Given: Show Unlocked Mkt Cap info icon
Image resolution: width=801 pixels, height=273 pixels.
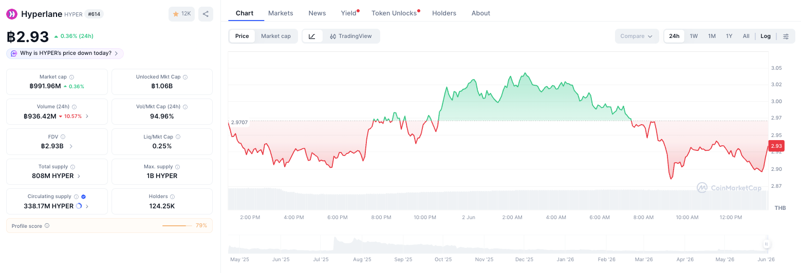Looking at the screenshot, I should coord(185,77).
